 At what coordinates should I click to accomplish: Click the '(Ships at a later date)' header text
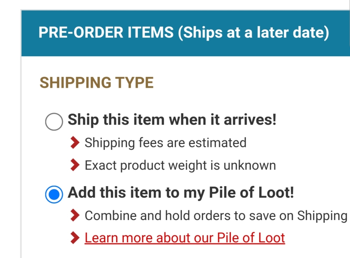click(x=253, y=33)
